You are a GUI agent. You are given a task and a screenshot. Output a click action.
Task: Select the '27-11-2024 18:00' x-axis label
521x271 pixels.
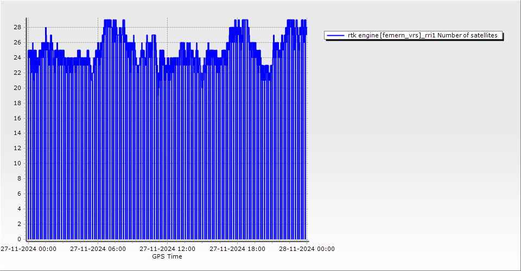coord(237,249)
